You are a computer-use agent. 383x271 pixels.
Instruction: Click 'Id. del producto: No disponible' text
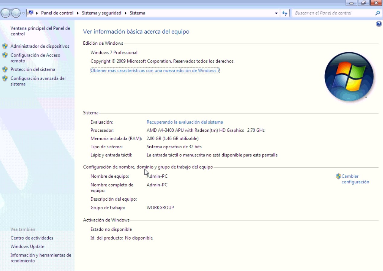(x=122, y=238)
